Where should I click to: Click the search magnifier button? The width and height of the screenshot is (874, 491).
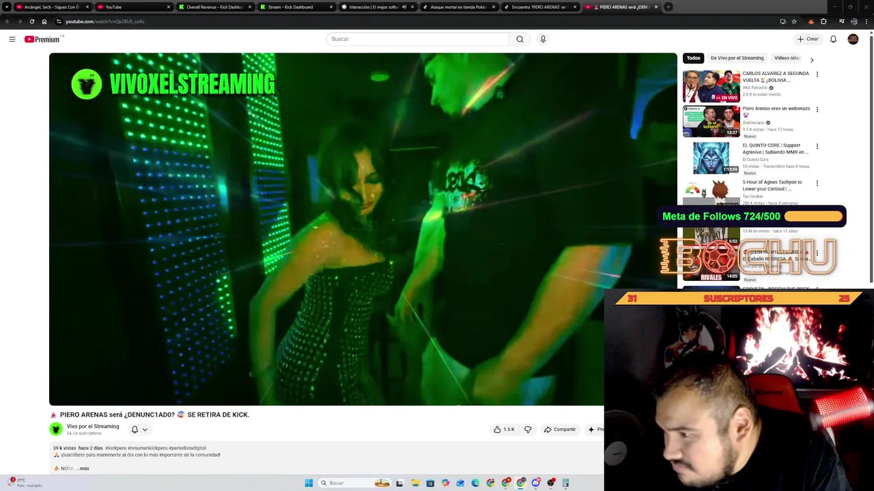coord(520,39)
